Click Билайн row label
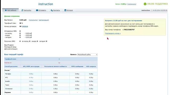 pos(7,81)
